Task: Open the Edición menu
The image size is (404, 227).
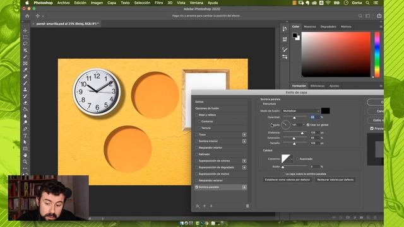Action: (x=80, y=3)
